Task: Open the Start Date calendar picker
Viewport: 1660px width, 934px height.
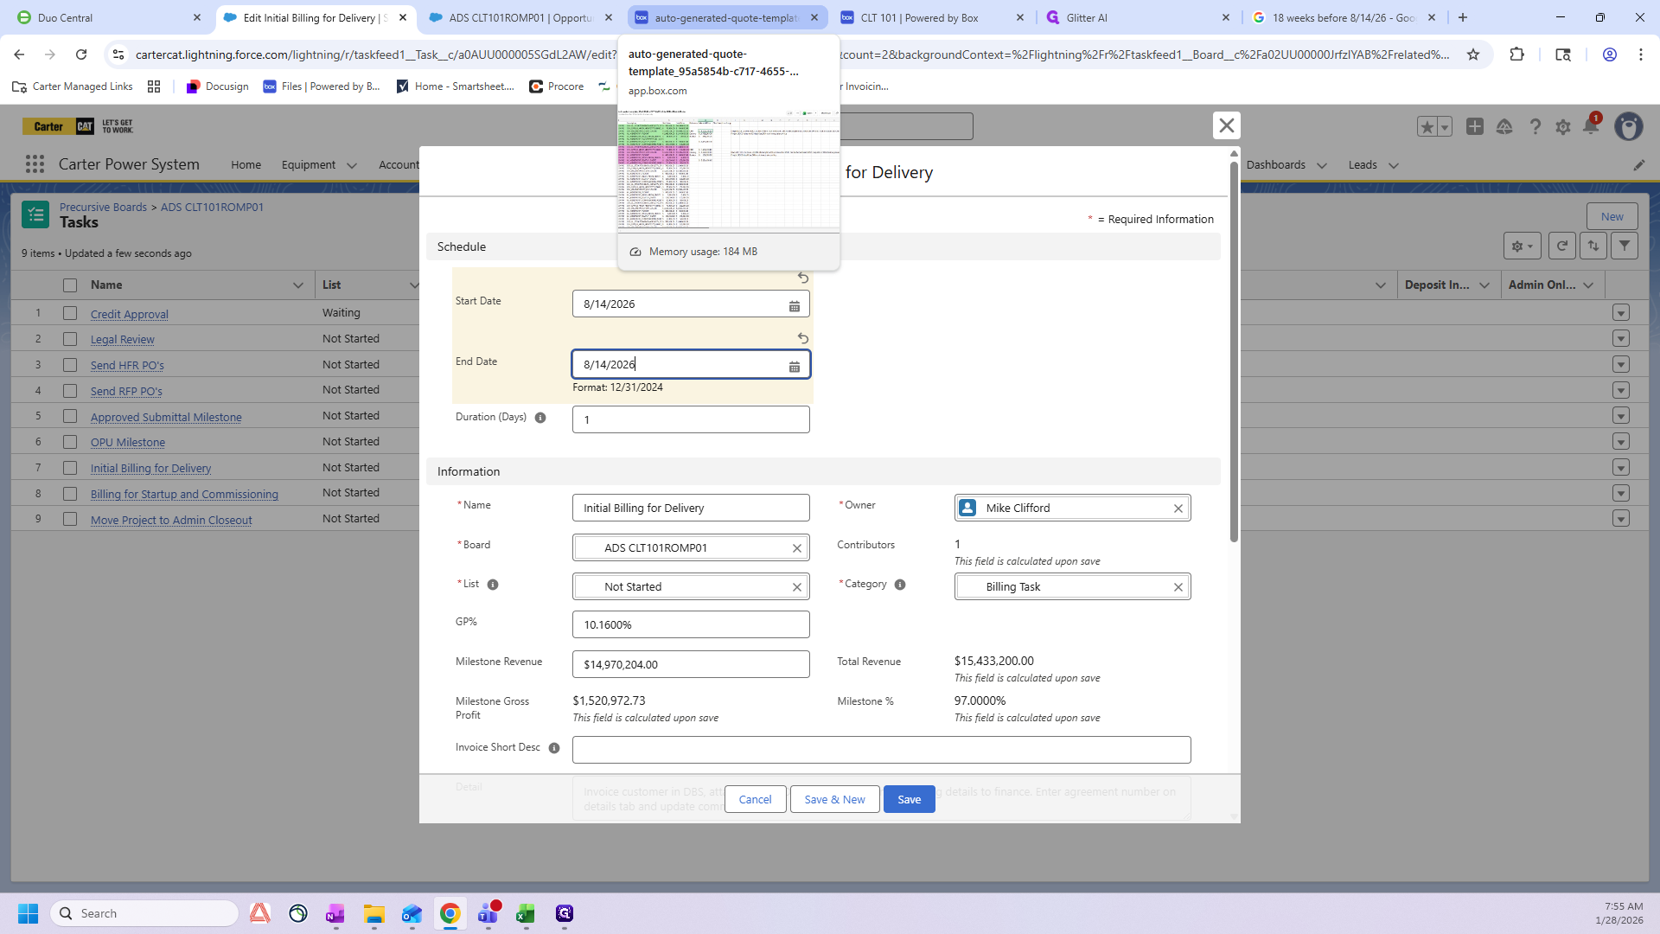Action: (x=794, y=306)
